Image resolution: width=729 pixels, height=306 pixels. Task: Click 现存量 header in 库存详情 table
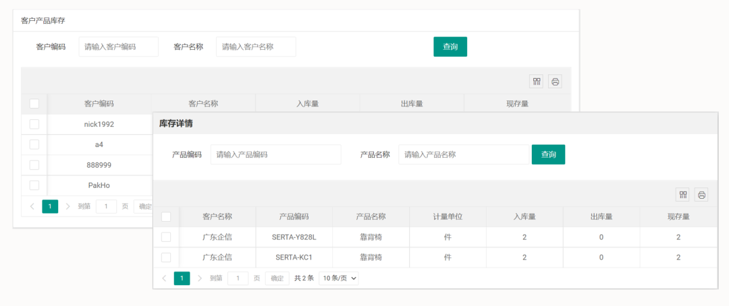click(x=678, y=216)
